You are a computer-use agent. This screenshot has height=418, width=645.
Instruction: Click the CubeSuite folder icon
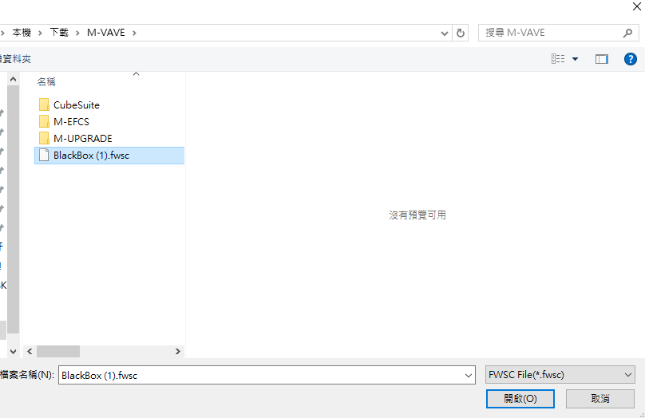[44, 104]
